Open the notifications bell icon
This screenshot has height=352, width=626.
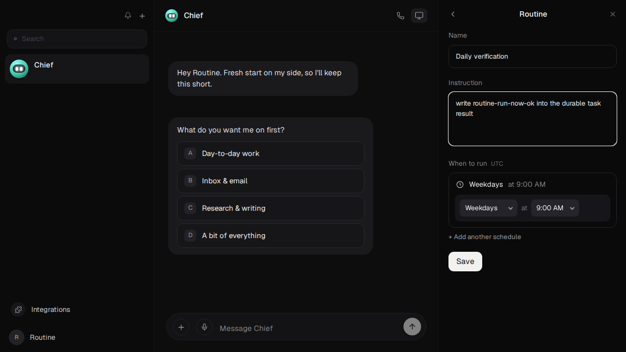(x=128, y=16)
